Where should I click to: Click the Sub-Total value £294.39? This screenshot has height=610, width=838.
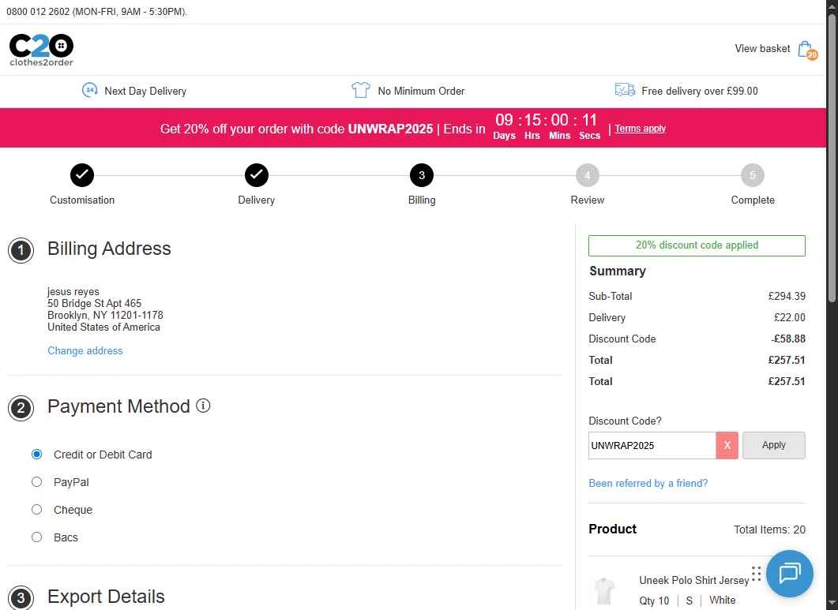point(787,296)
